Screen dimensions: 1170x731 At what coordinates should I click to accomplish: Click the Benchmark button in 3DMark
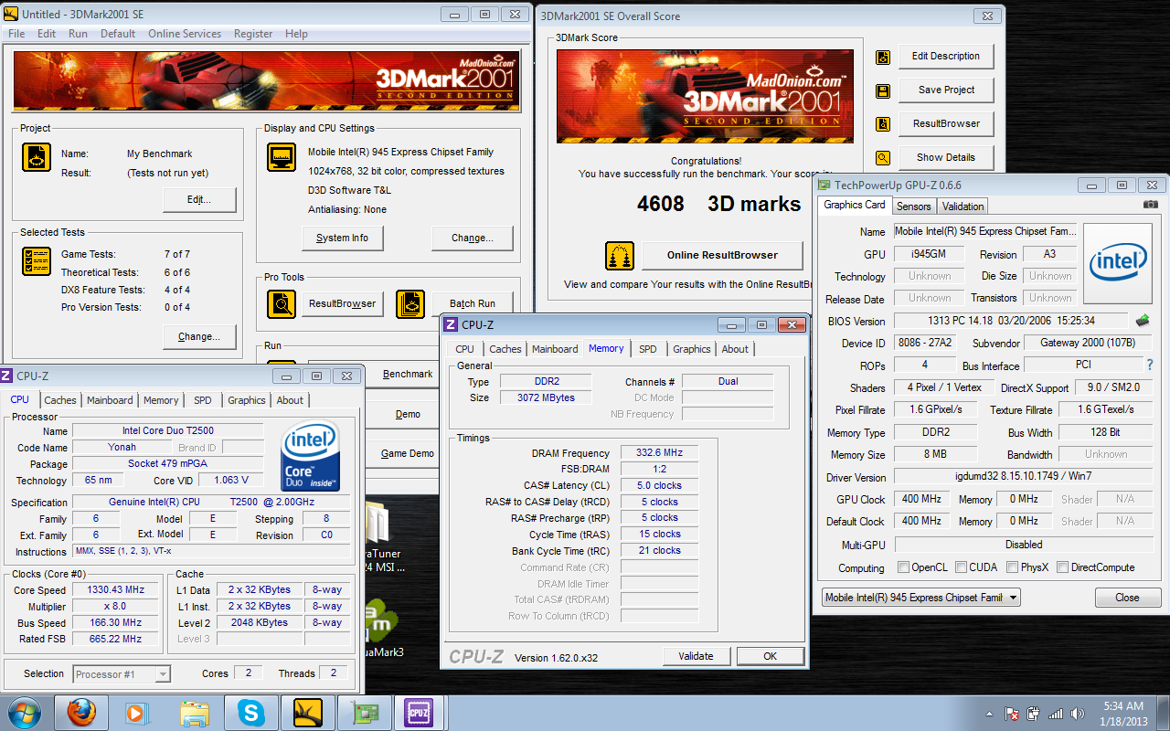coord(408,375)
